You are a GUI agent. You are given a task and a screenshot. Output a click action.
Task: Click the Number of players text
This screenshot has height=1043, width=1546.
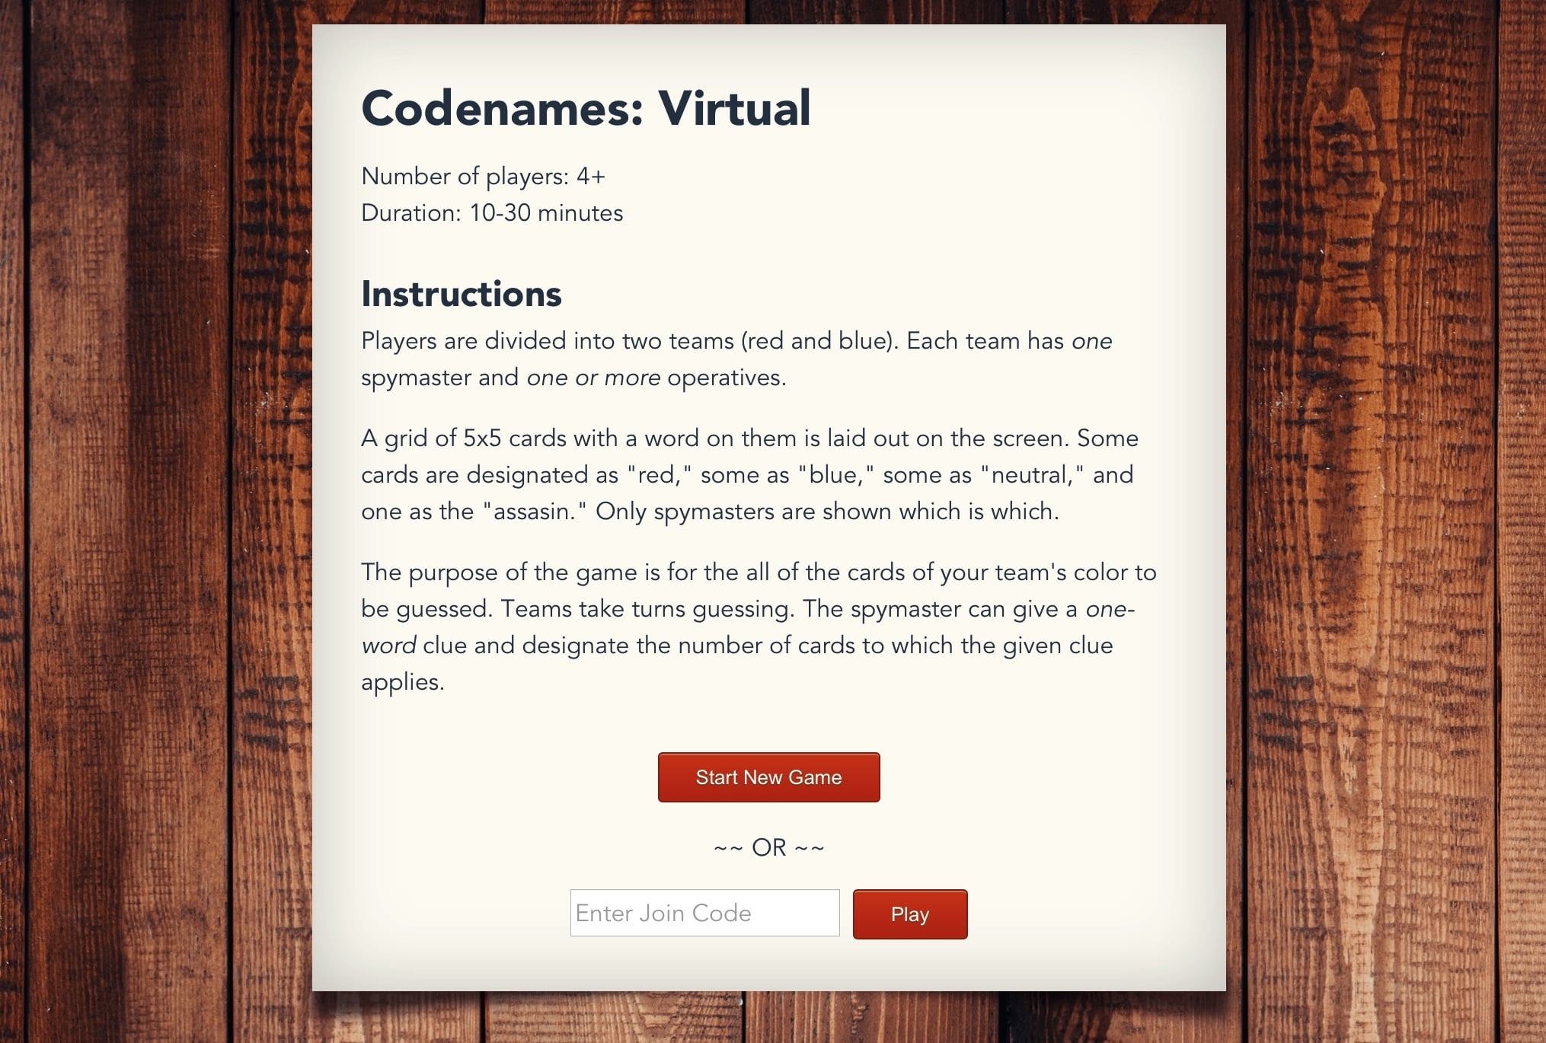483,177
